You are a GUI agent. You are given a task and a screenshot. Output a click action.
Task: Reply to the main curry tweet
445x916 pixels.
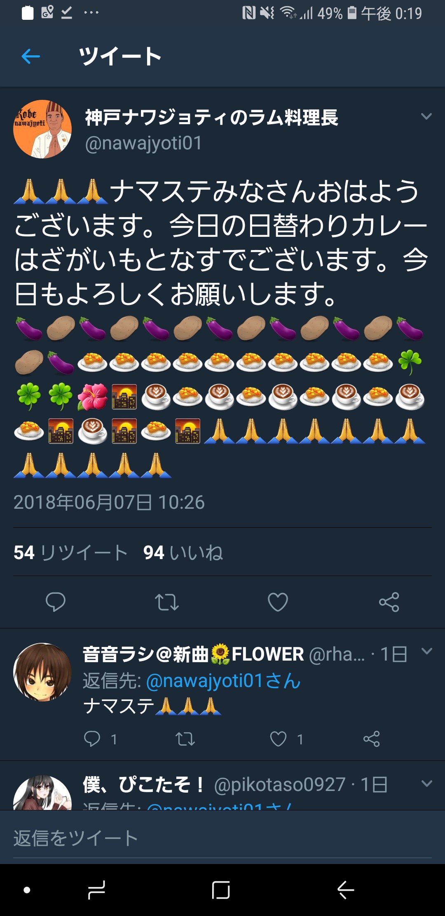click(56, 602)
